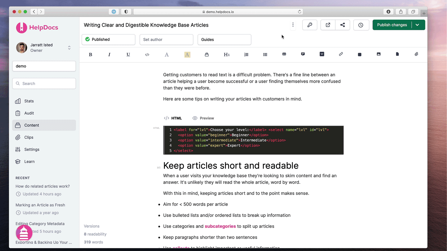
Task: Open the Published status dropdown
Action: [108, 40]
